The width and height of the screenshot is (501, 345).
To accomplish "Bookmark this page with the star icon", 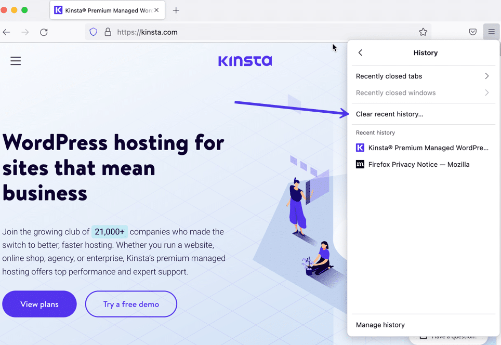I will tap(423, 32).
